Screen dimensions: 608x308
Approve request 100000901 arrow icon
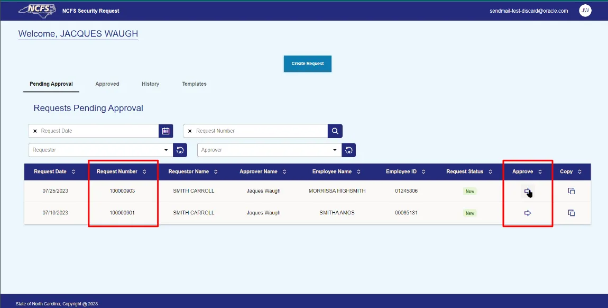click(527, 213)
